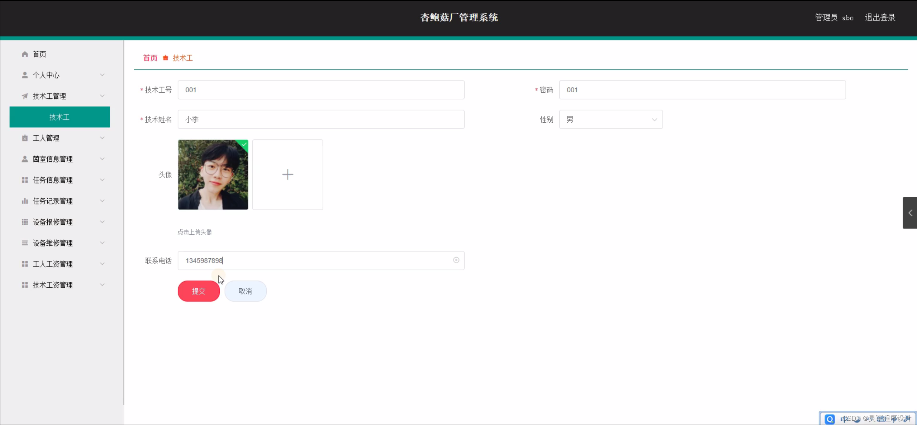Select the highlighted 技术工 menu item
Viewport: 917px width, 425px height.
[59, 117]
